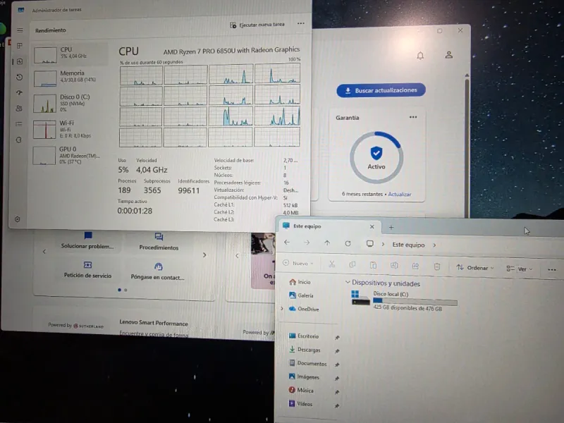
Task: Open File Explorer more options ellipsis
Action: [552, 269]
